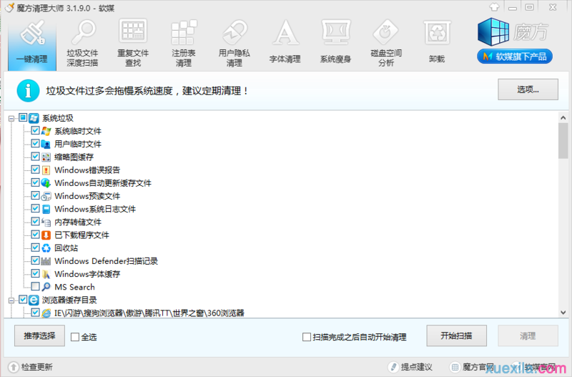
Task: Click the 魔方 cube logo
Action: click(x=493, y=31)
